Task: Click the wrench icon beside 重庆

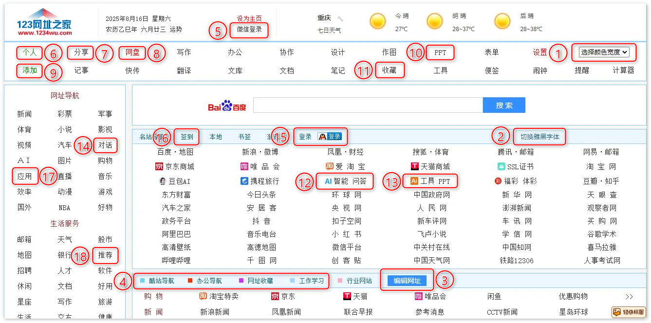Action: (x=340, y=18)
